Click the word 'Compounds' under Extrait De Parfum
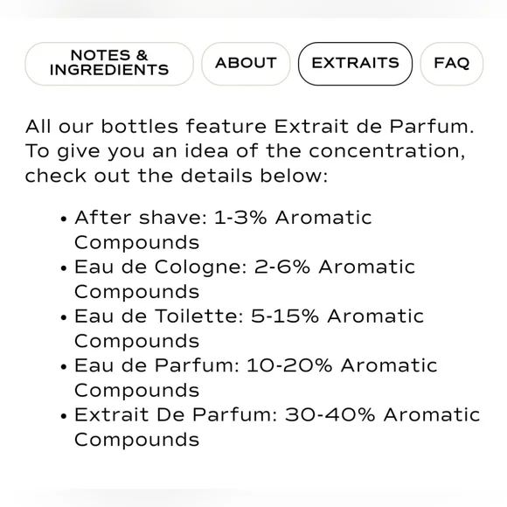This screenshot has width=507, height=507. click(x=136, y=440)
